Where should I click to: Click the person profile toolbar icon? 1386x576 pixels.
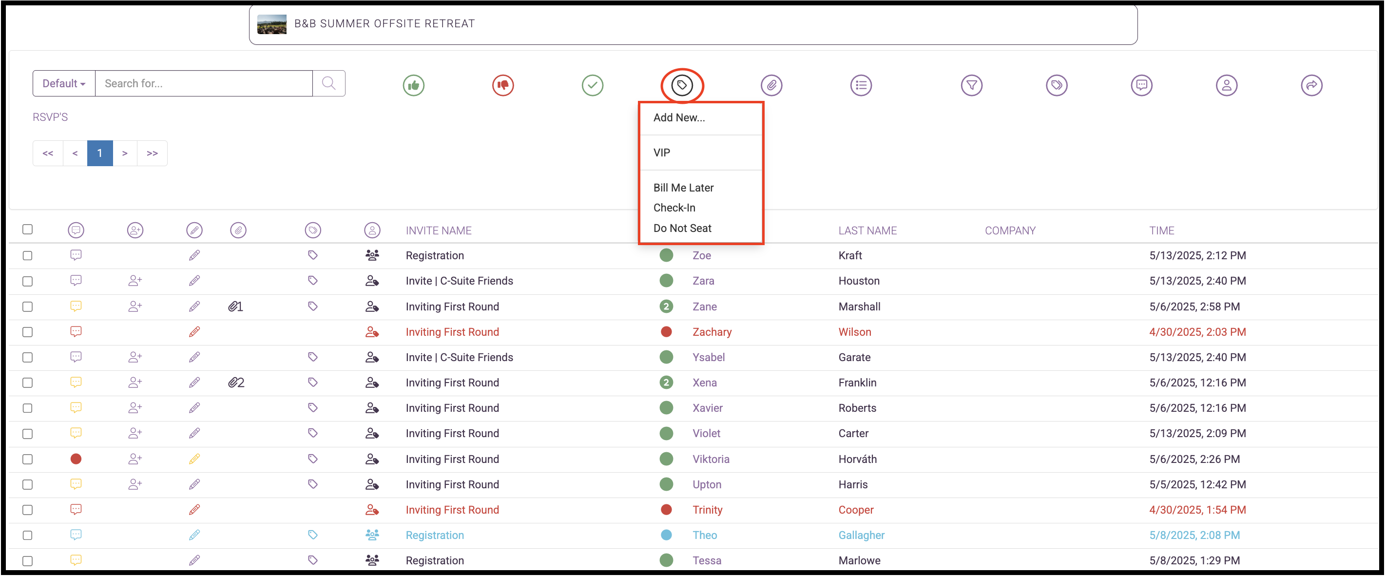[1227, 85]
